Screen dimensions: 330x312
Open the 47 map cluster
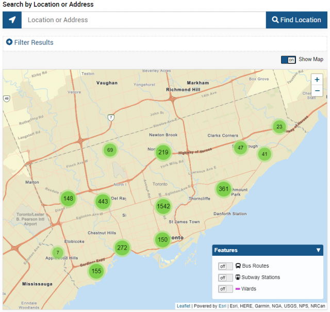(240, 148)
